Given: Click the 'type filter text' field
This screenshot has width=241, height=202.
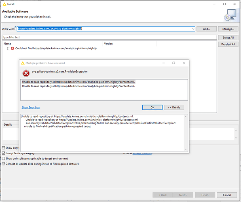Looking at the screenshot, I should pos(110,37).
